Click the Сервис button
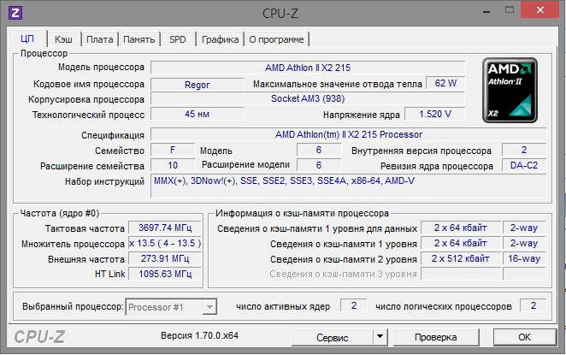Viewport: 566px width, 355px height. click(333, 337)
